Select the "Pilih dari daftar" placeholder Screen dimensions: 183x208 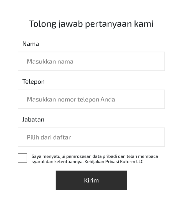coord(49,137)
